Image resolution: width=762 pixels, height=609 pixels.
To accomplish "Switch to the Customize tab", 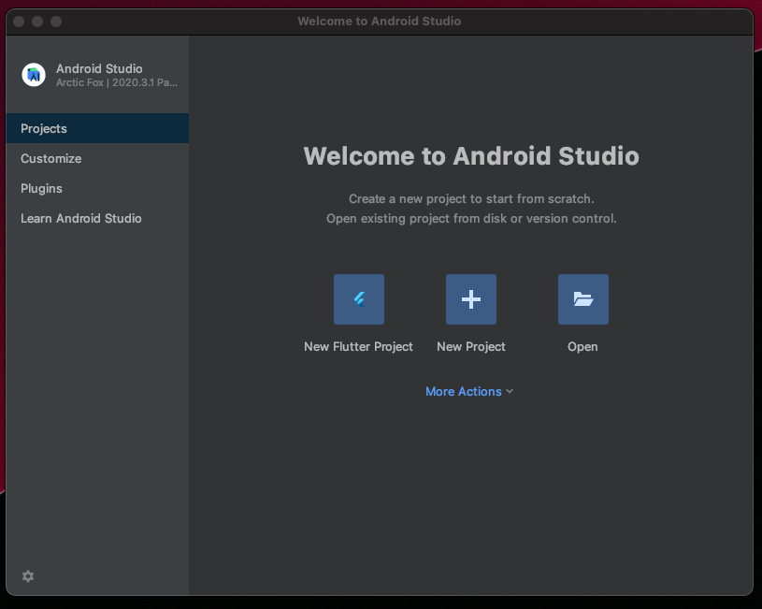I will [x=97, y=159].
